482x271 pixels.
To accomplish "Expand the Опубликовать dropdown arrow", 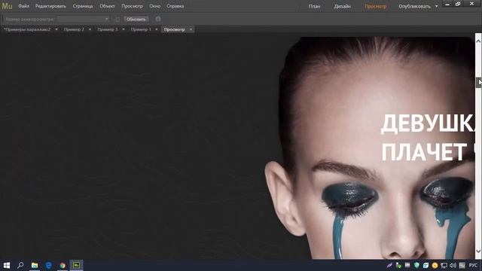I will pos(437,7).
